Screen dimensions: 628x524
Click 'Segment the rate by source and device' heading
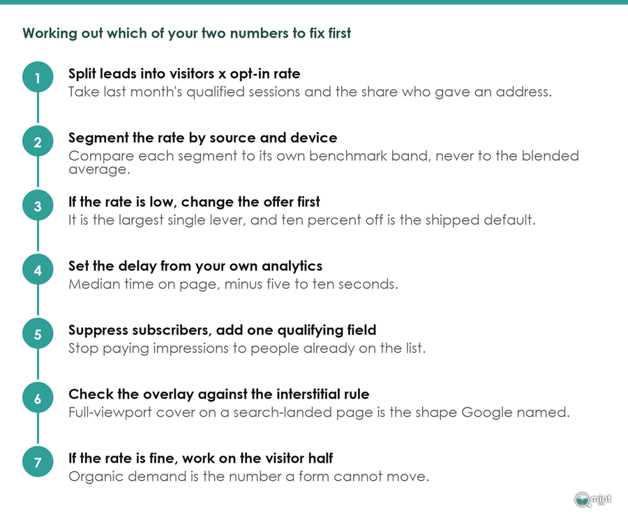coord(202,138)
